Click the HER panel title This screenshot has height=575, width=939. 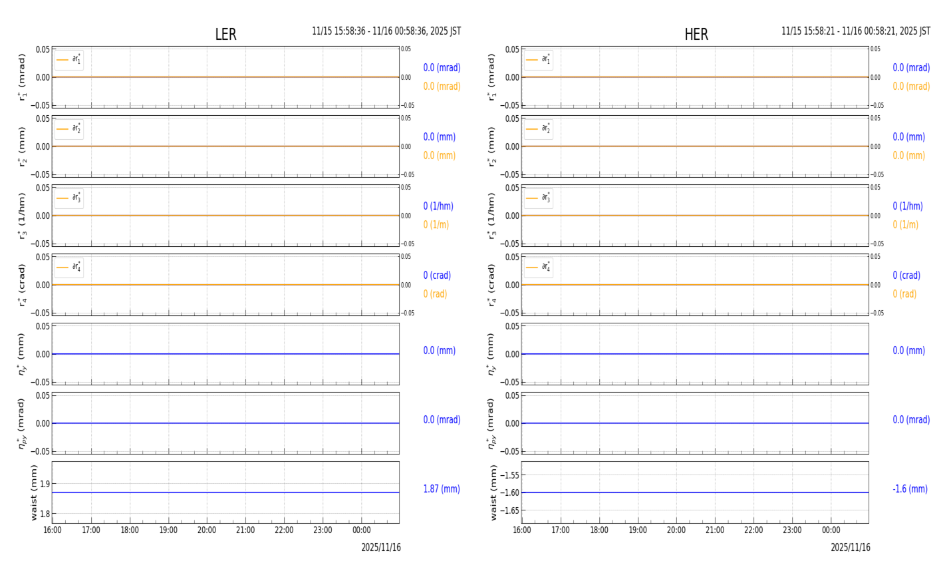click(x=696, y=35)
